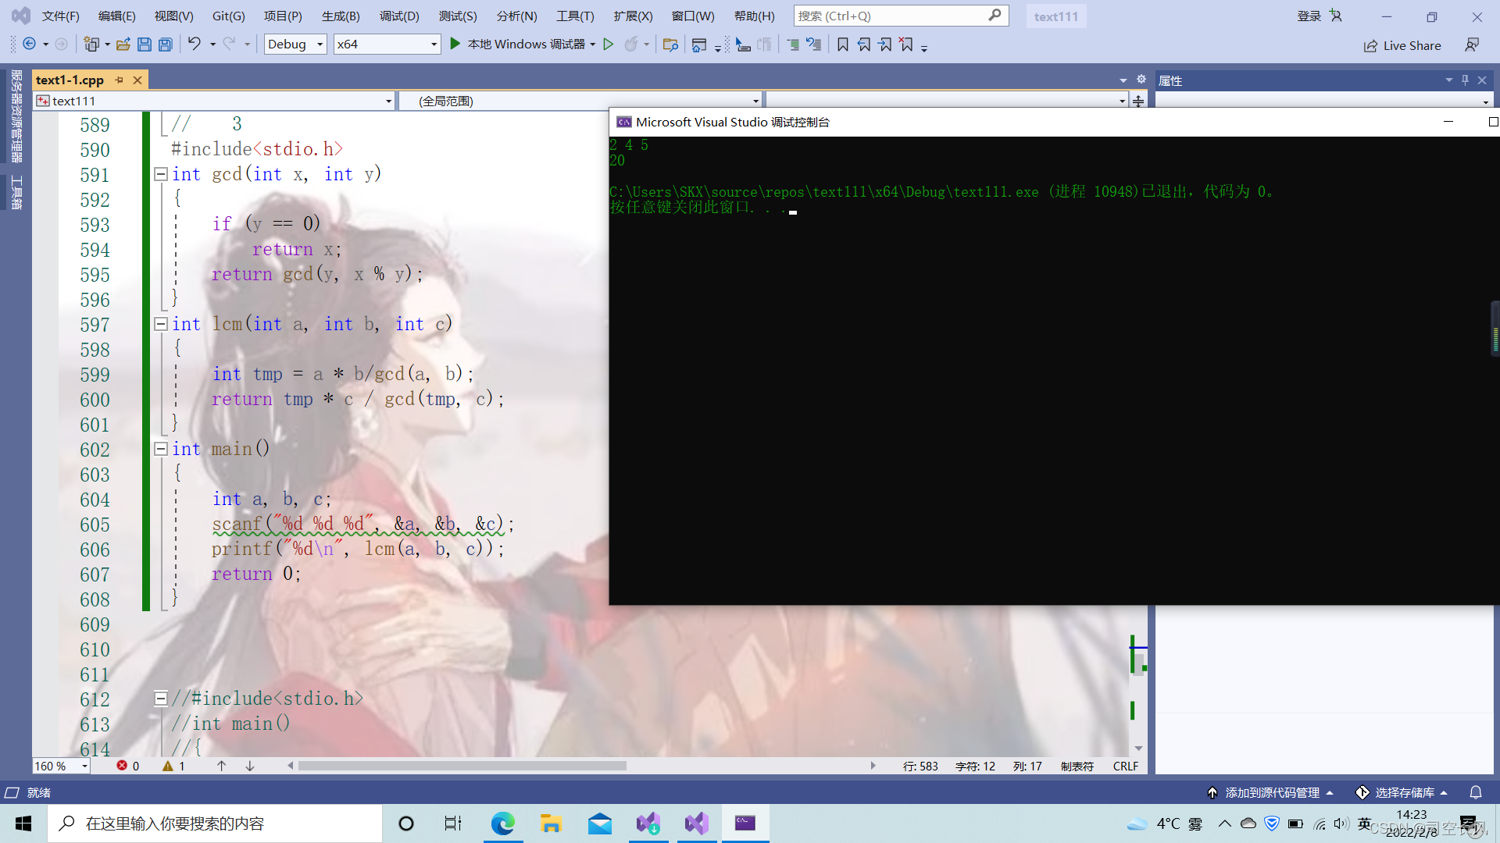Click the 搜索 (Ctrl+Q) search field

coord(891,16)
